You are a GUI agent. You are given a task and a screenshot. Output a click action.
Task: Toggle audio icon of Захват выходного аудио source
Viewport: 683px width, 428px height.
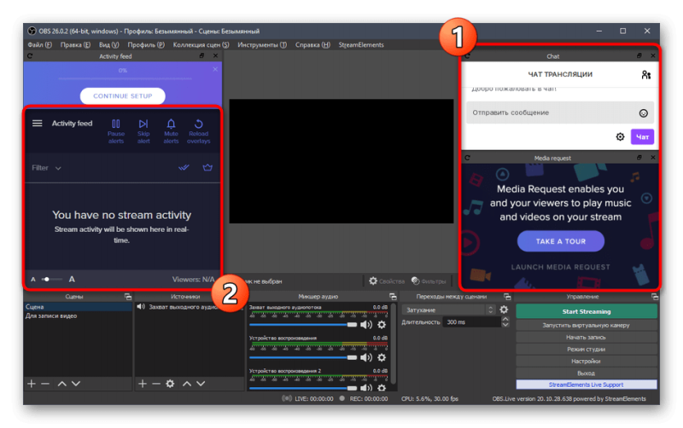coord(141,307)
